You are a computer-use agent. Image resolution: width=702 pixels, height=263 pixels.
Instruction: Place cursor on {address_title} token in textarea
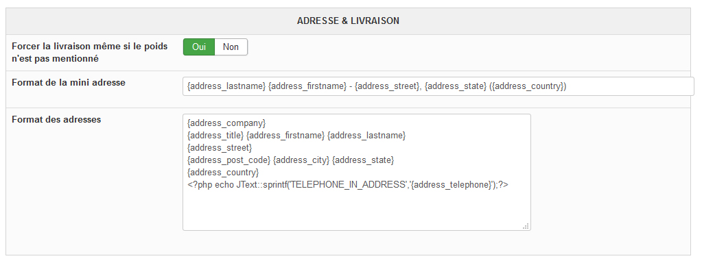coord(215,135)
